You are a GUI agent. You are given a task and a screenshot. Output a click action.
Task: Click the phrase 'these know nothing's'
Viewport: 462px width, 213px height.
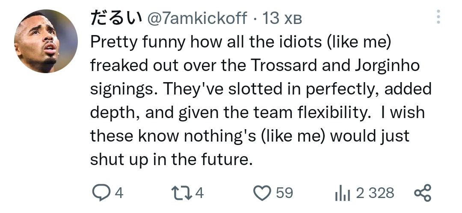[x=172, y=136]
